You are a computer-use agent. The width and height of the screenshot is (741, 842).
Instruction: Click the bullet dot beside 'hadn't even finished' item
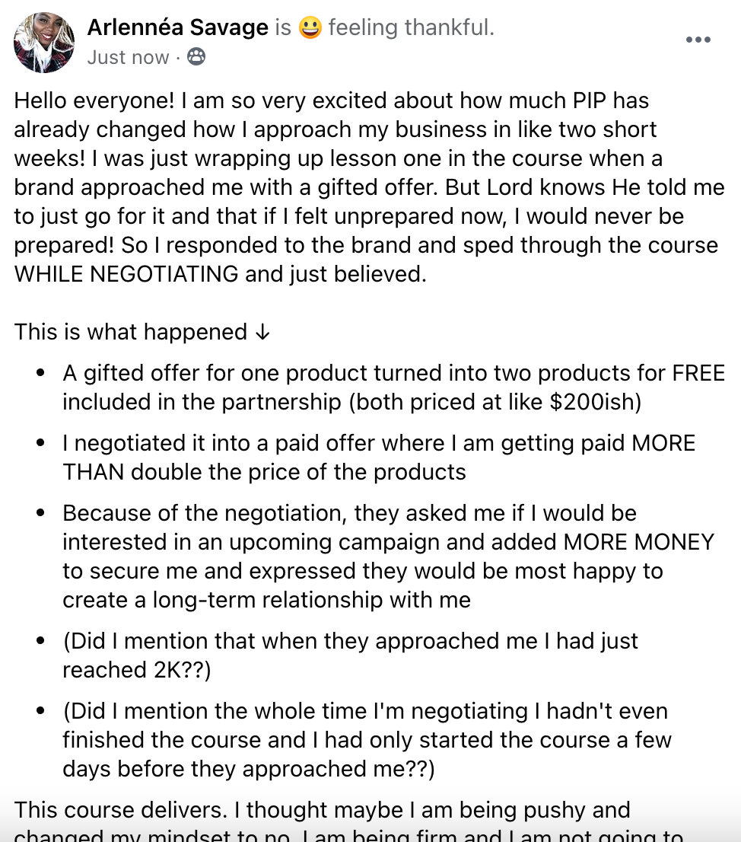pyautogui.click(x=40, y=712)
